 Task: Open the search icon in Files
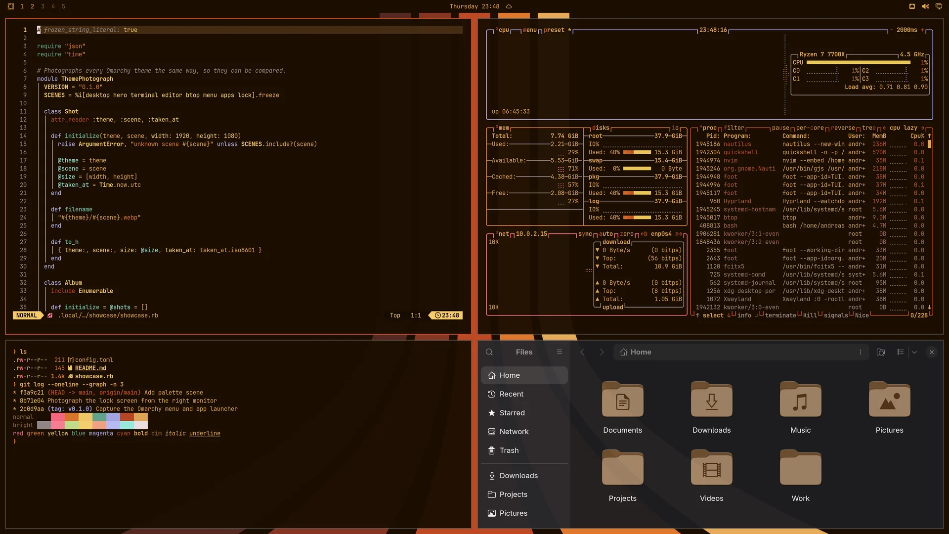(x=489, y=352)
